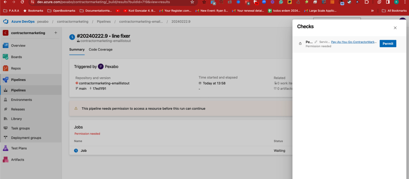409x179 pixels.
Task: Open the P.A.R.A bookmarks folder
Action: coord(11,11)
